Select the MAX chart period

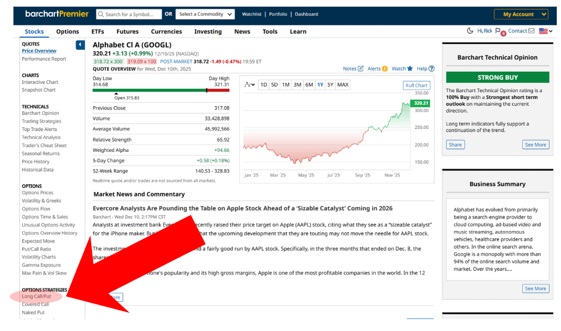point(343,85)
